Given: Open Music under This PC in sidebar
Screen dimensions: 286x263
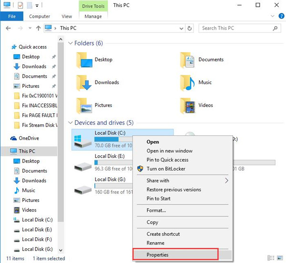Looking at the screenshot, I should (x=29, y=191).
